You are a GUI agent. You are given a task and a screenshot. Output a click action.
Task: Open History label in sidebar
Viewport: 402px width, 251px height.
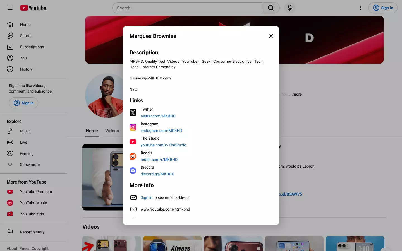pyautogui.click(x=26, y=69)
